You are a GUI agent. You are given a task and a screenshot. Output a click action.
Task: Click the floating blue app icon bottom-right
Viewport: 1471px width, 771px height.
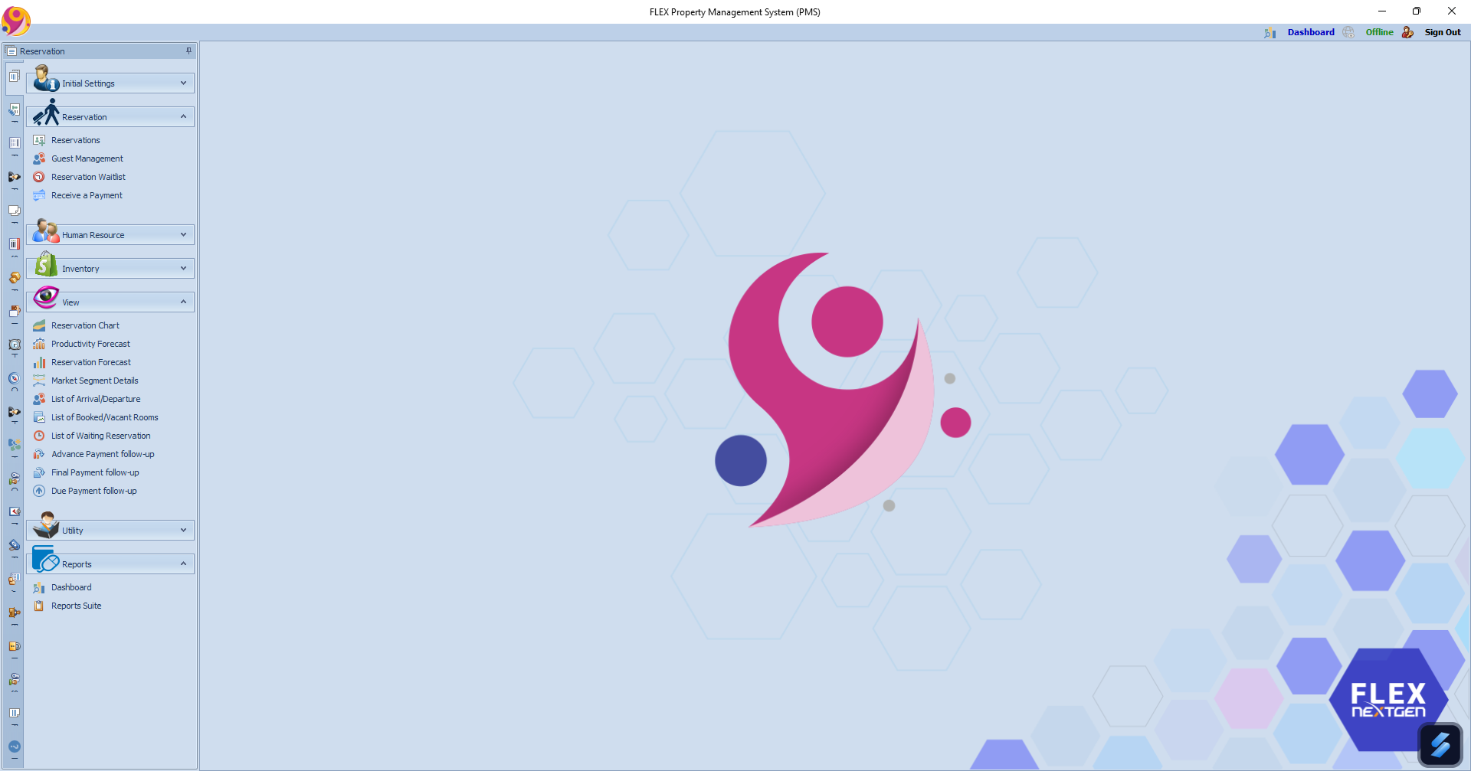1440,744
